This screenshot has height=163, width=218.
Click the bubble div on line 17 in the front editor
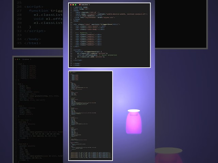click(x=89, y=35)
